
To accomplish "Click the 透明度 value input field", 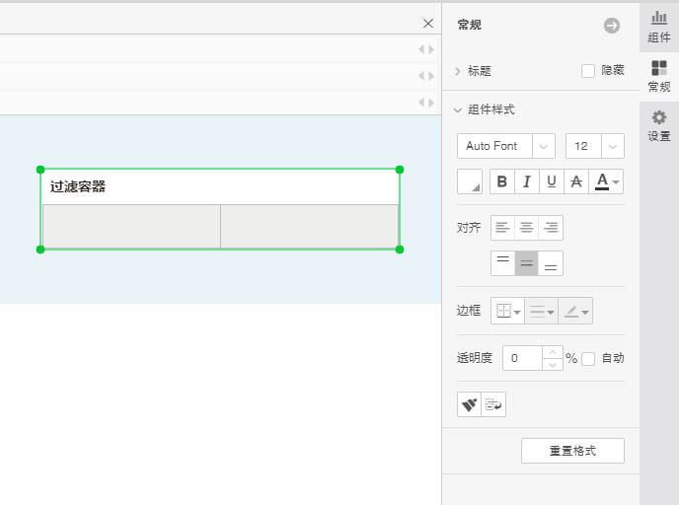I will pyautogui.click(x=523, y=358).
